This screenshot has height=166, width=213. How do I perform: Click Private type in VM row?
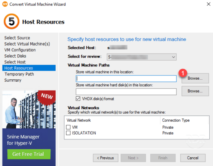(x=168, y=127)
